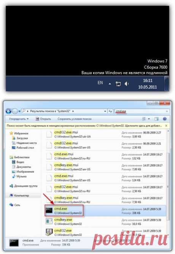Select Сеть in the navigation pane
The image size is (175, 254).
[17, 205]
